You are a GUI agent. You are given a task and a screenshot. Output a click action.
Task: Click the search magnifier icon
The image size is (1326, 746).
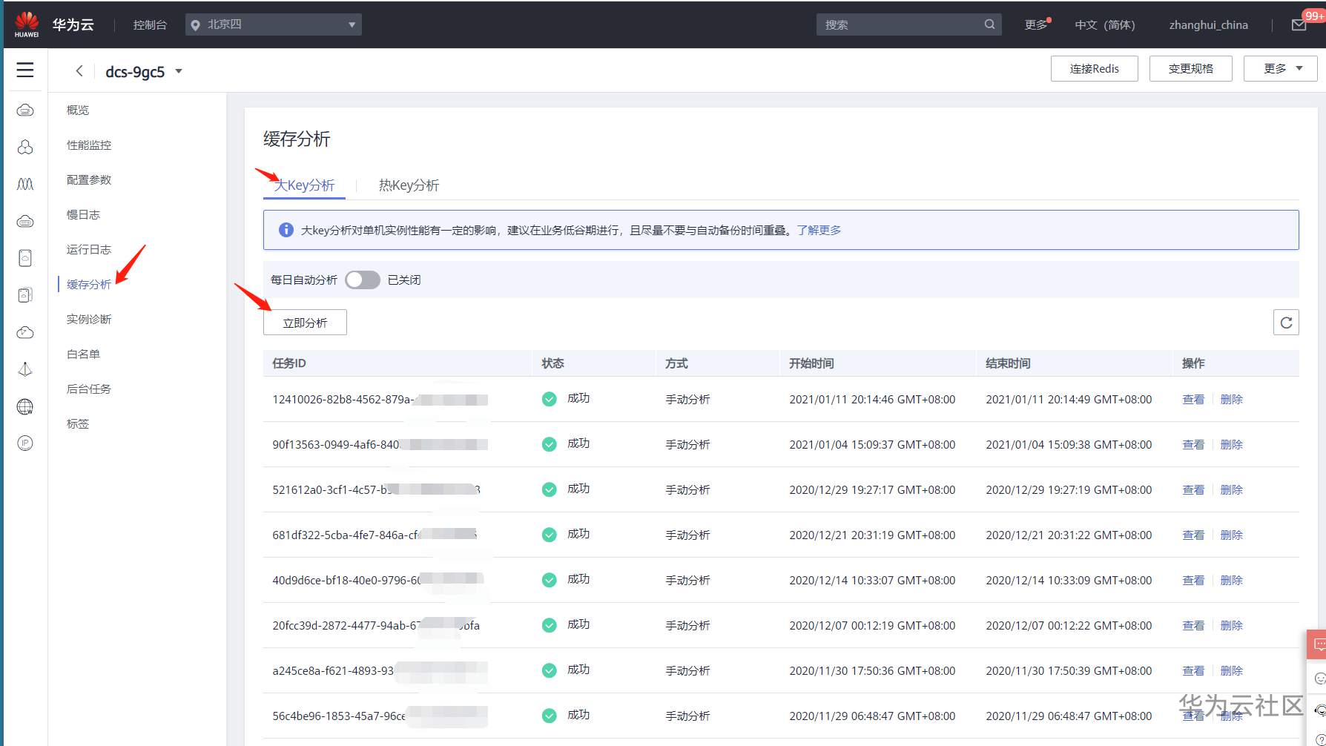point(989,24)
